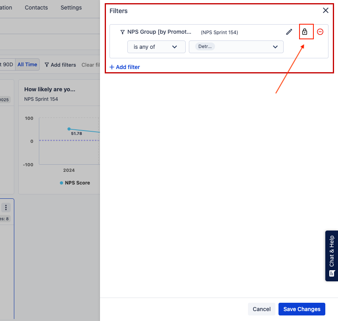Click the Detr... selected value chip
The height and width of the screenshot is (321, 338).
coord(205,47)
